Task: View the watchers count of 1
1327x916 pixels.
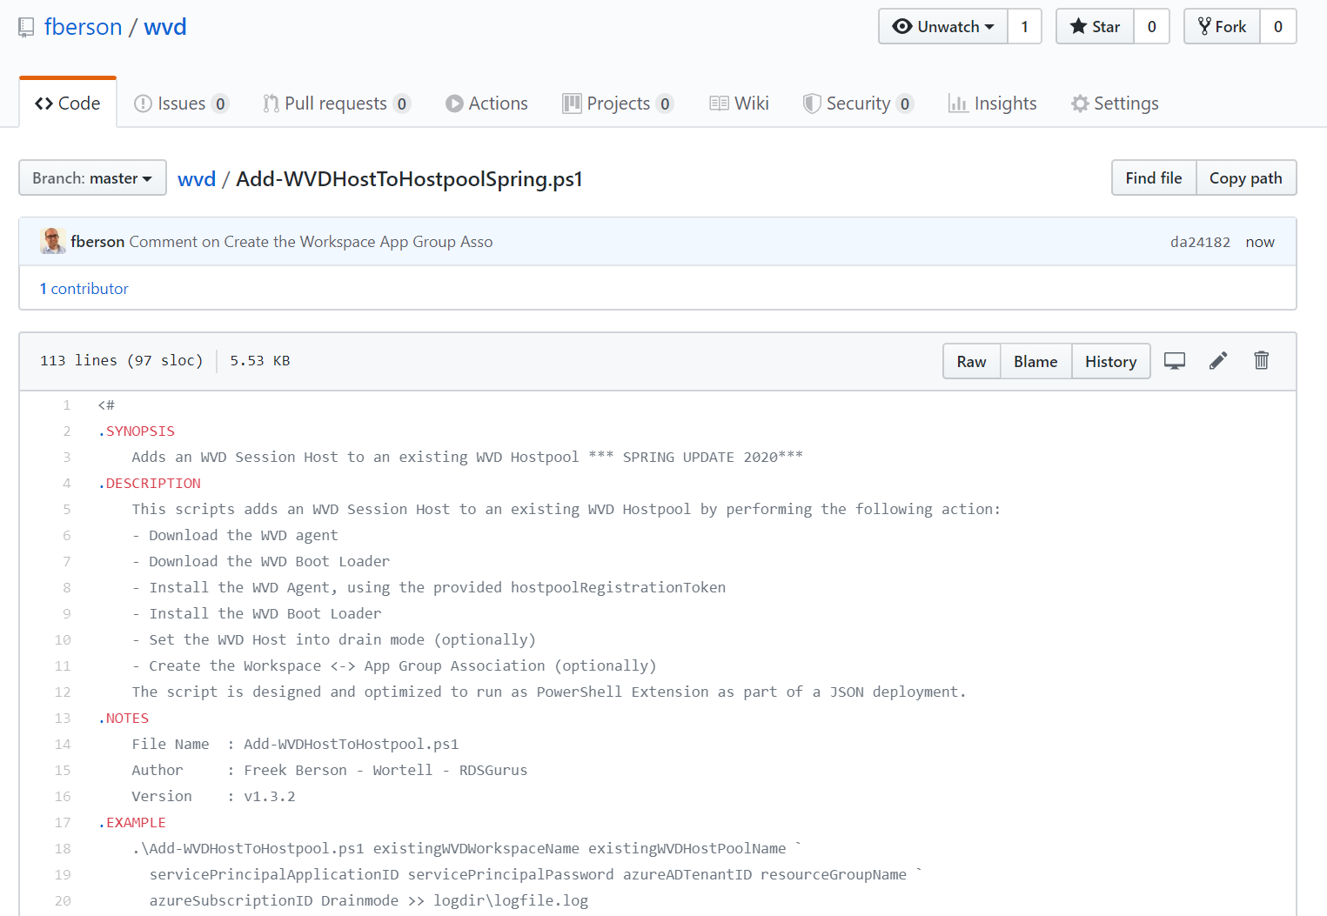Action: tap(1025, 26)
